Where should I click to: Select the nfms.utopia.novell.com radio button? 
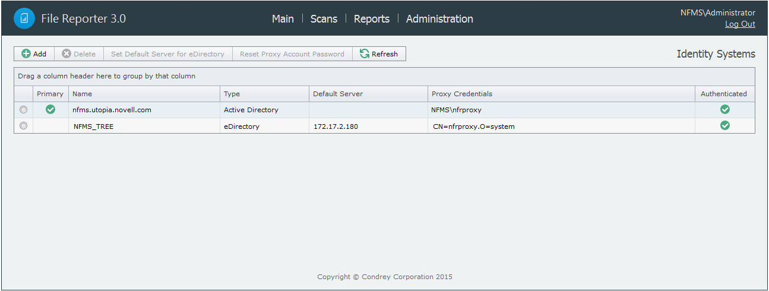click(24, 110)
